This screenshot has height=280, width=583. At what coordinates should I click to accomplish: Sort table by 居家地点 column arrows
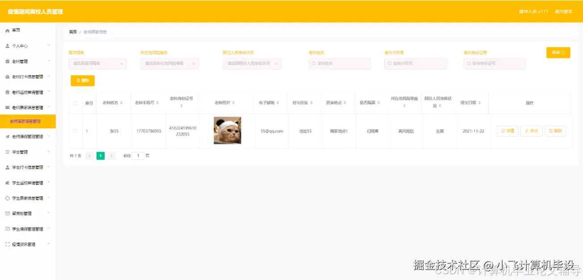345,103
